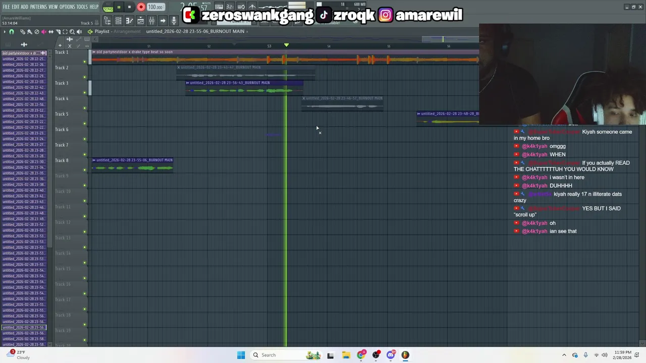
Task: Click the plus icon above track headers
Action: pos(60,45)
